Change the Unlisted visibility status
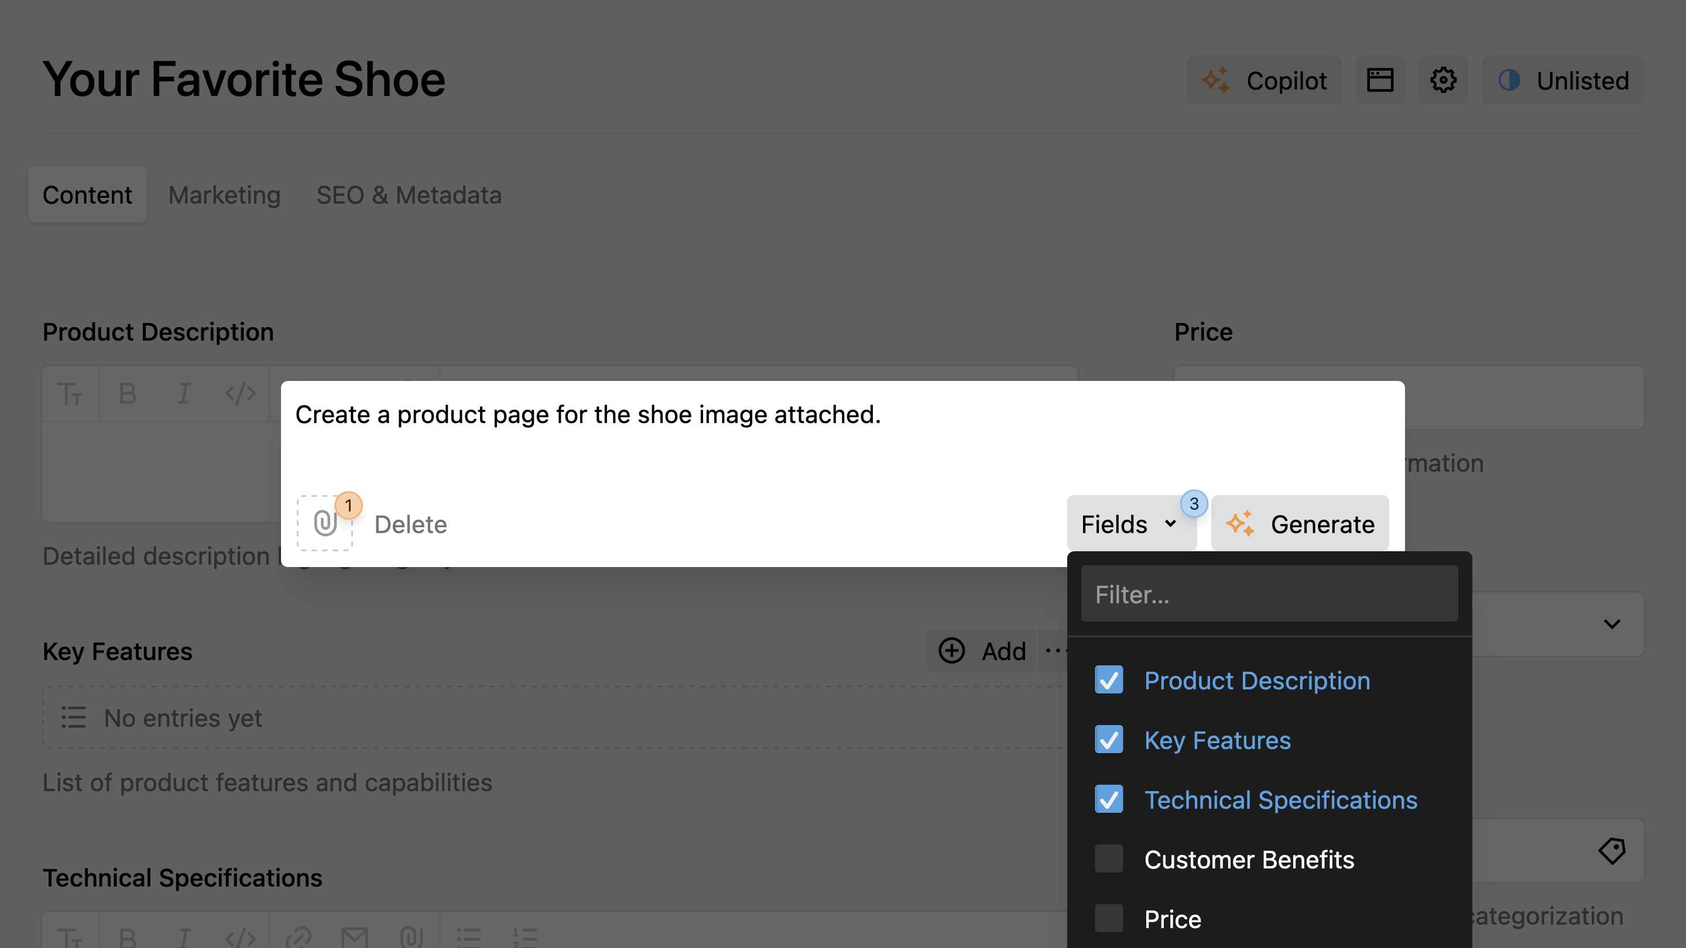 point(1563,81)
